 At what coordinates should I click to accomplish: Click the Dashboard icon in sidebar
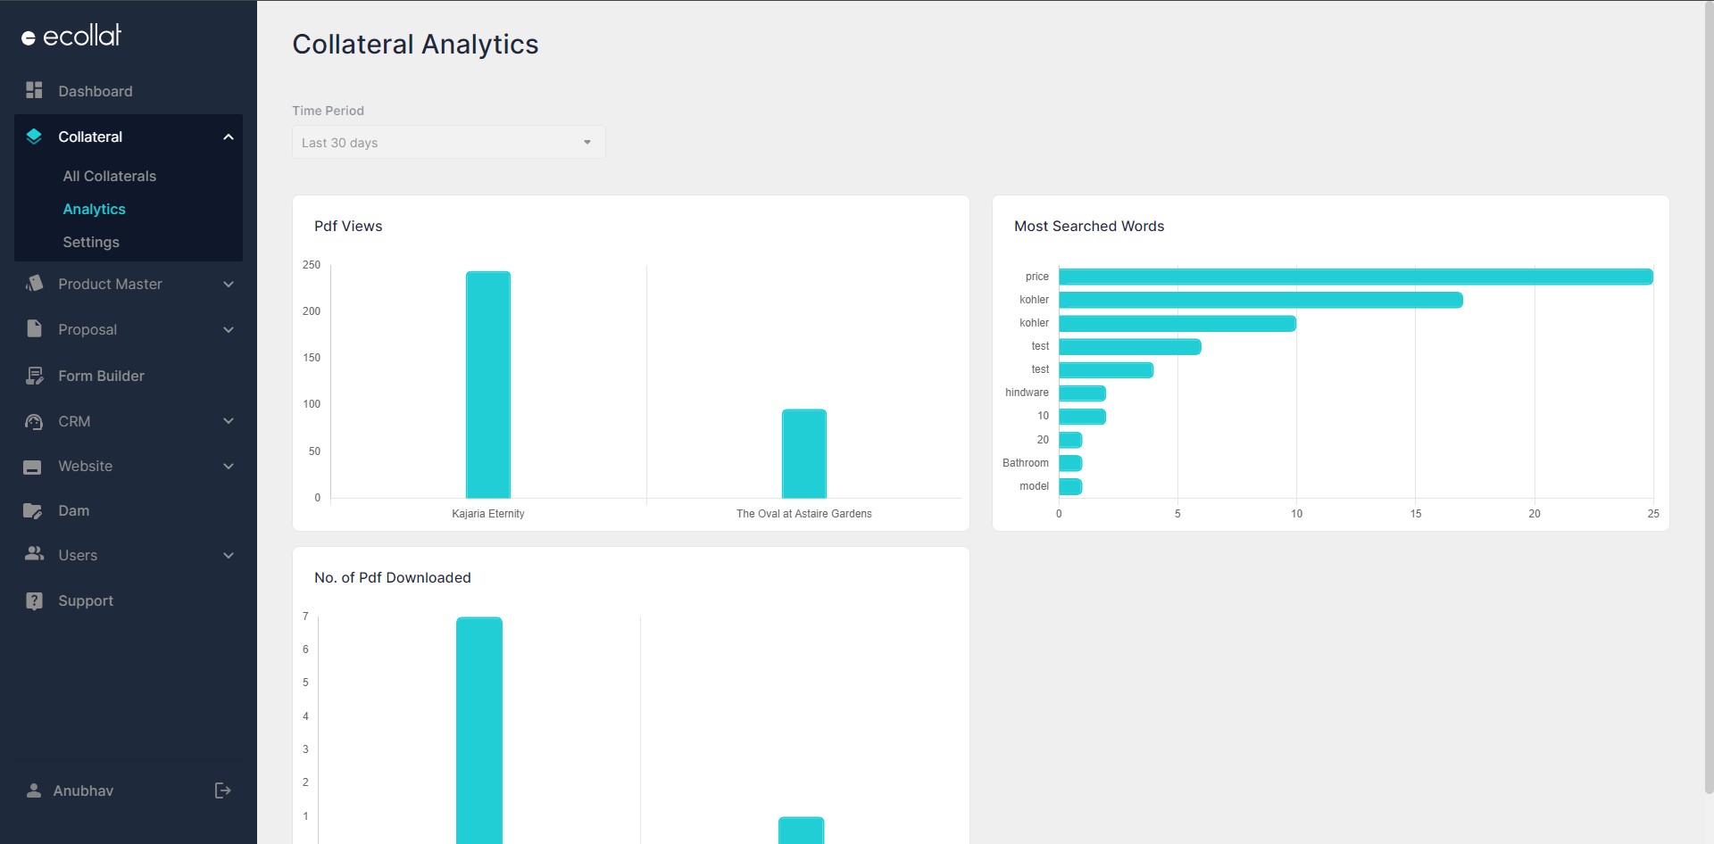[34, 90]
